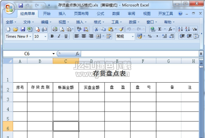Decrease decimal places icon
Viewport: 205px width, 138px height.
171,36
